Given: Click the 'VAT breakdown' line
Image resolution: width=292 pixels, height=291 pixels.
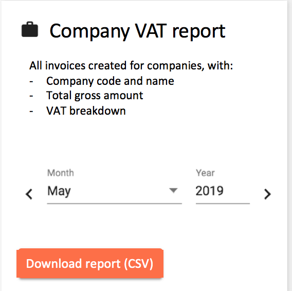Looking at the screenshot, I should tap(86, 111).
